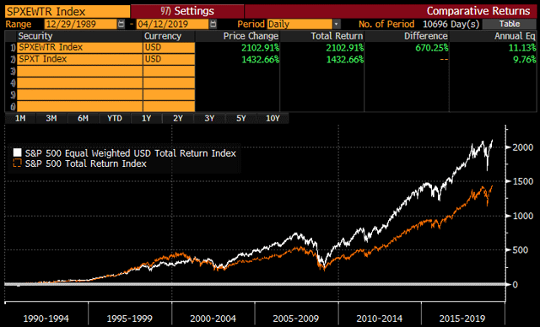This screenshot has width=540, height=327.
Task: Click the orange S&P 500 Total Return swatch
Action: tap(17, 163)
